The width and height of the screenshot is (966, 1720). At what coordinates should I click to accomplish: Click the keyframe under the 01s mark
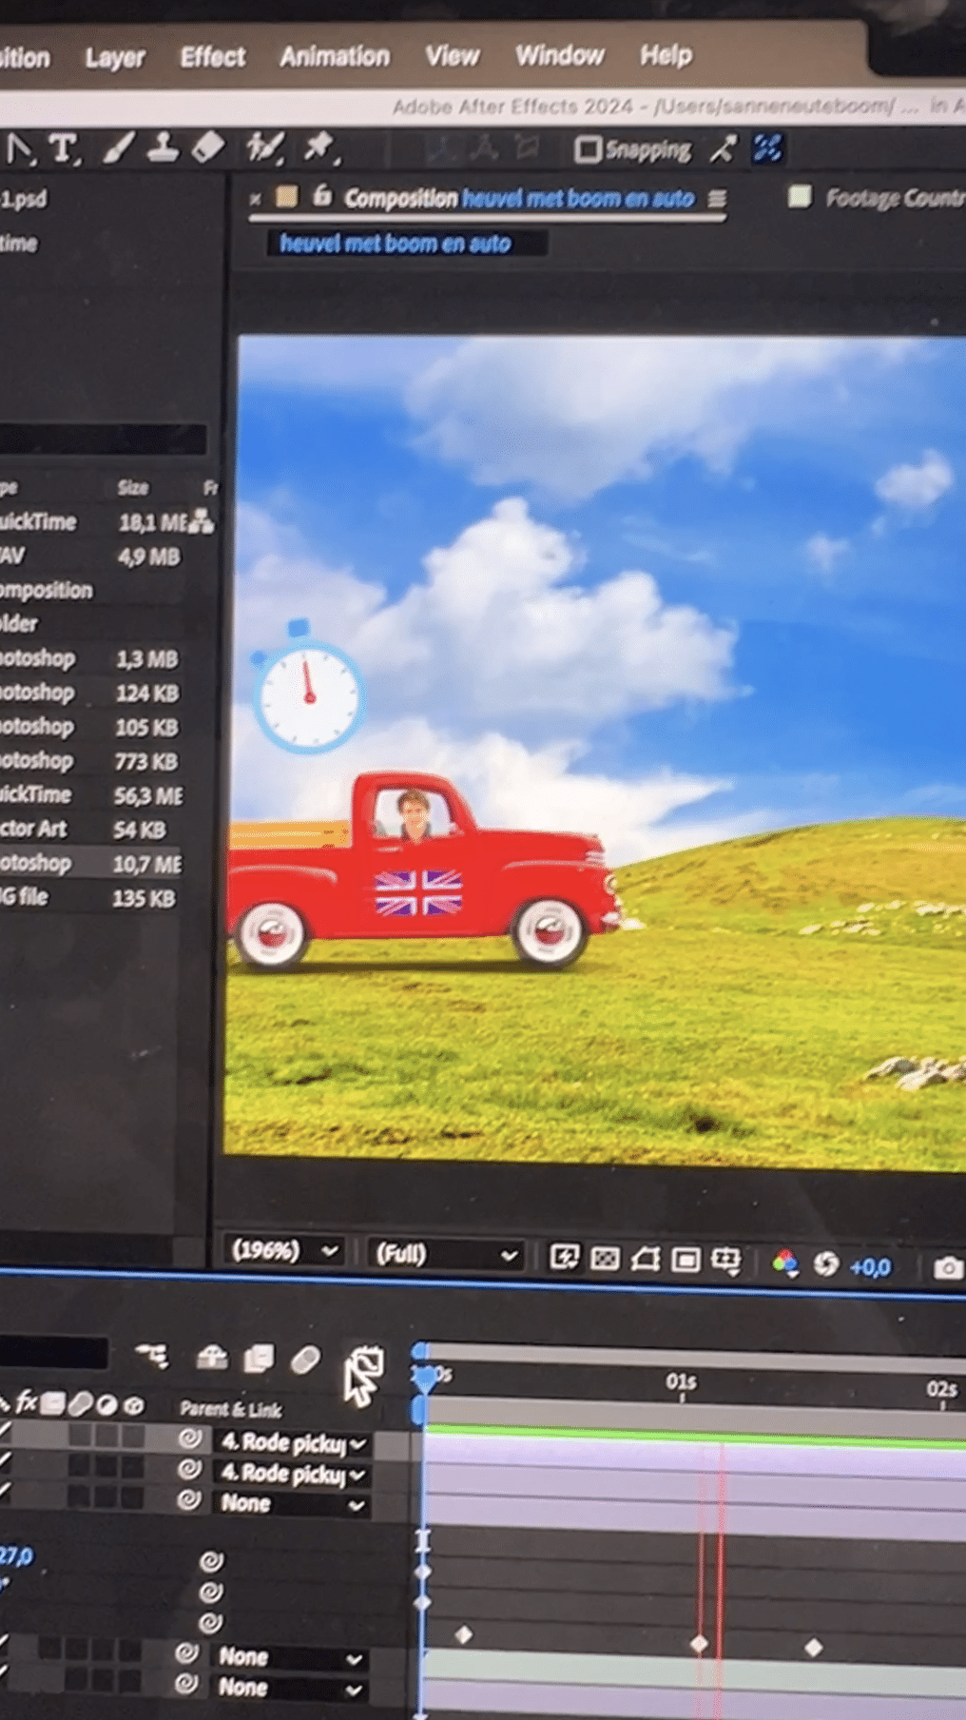tap(699, 1644)
